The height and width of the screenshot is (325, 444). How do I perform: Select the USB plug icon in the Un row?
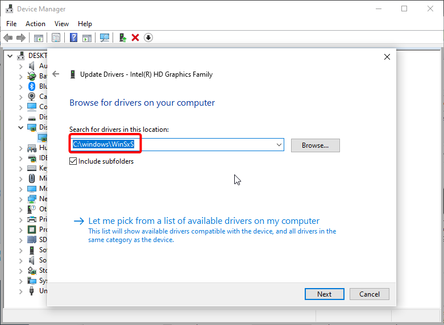32,291
